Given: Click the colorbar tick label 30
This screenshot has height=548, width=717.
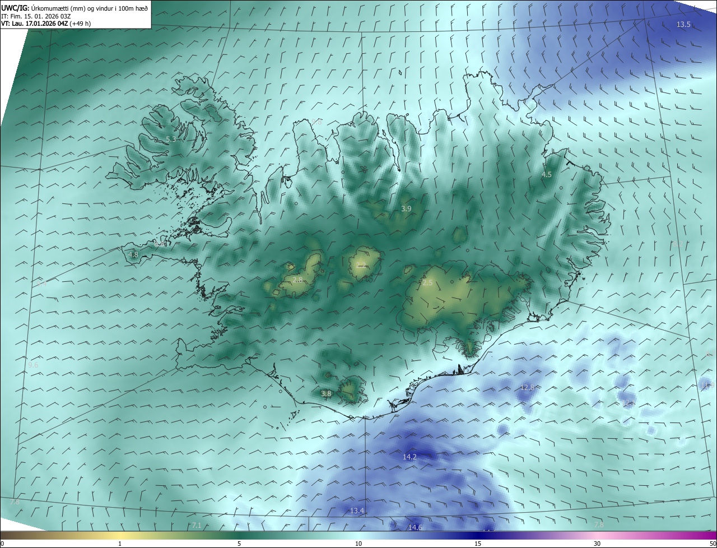Looking at the screenshot, I should pyautogui.click(x=597, y=544).
